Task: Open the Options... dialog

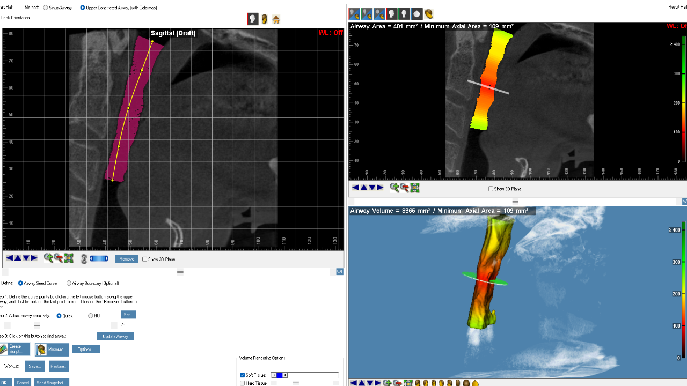Action: click(86, 350)
